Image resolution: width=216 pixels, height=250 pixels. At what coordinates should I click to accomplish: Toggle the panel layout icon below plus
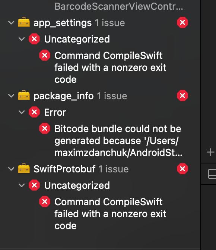(x=212, y=174)
